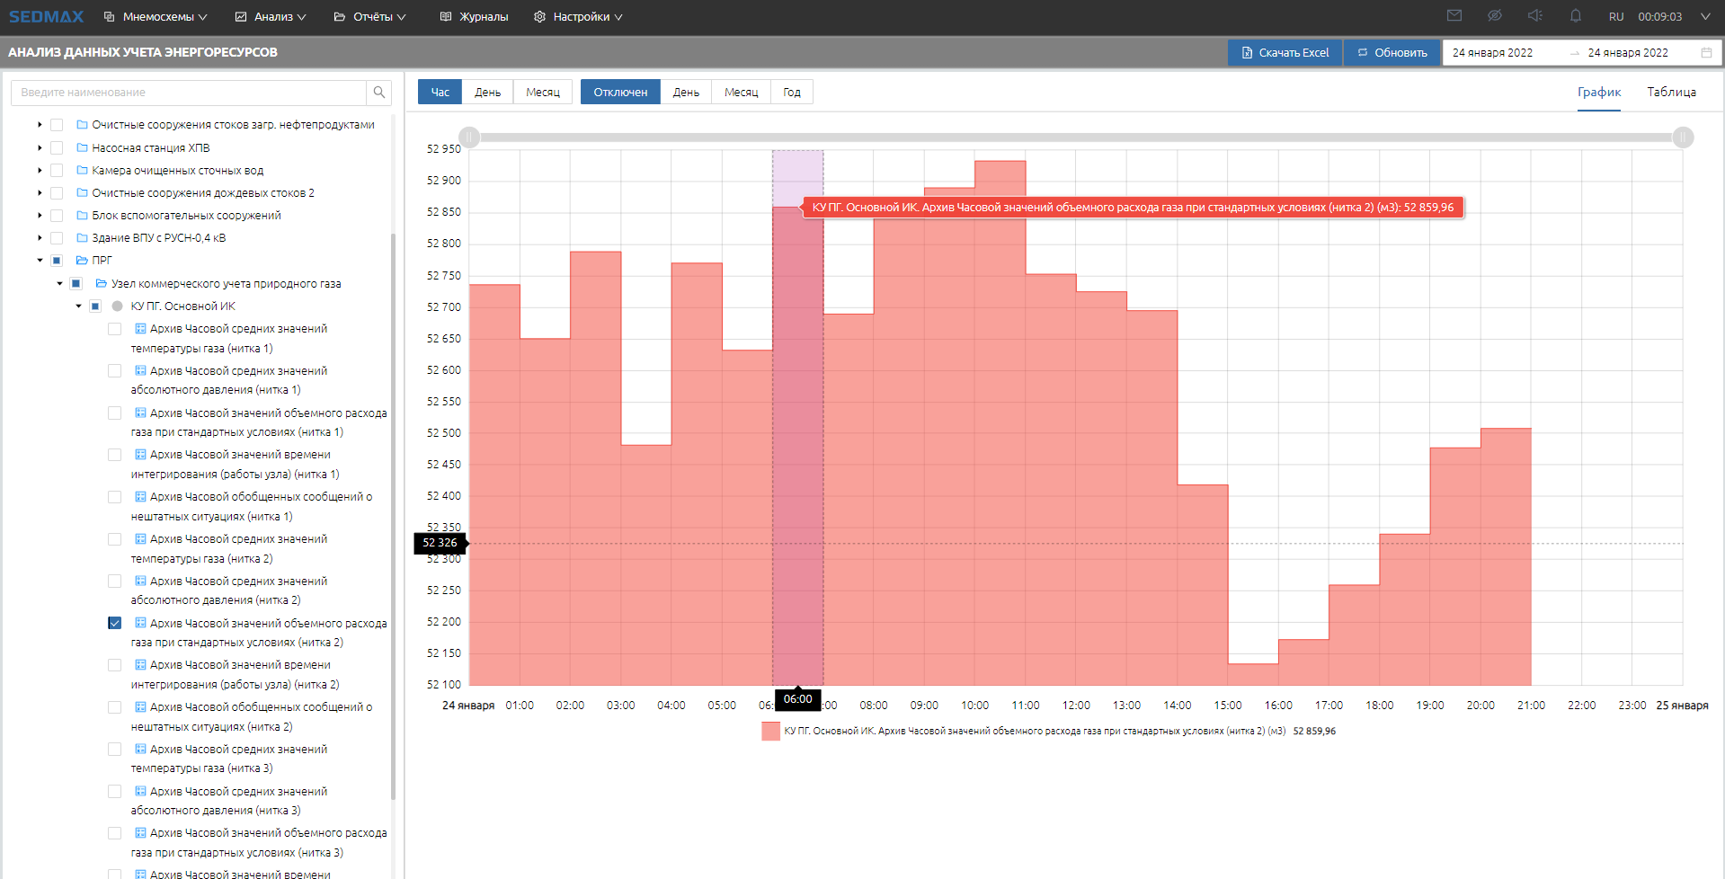Viewport: 1725px width, 879px height.
Task: Click the Скачать Excel button
Action: (1285, 53)
